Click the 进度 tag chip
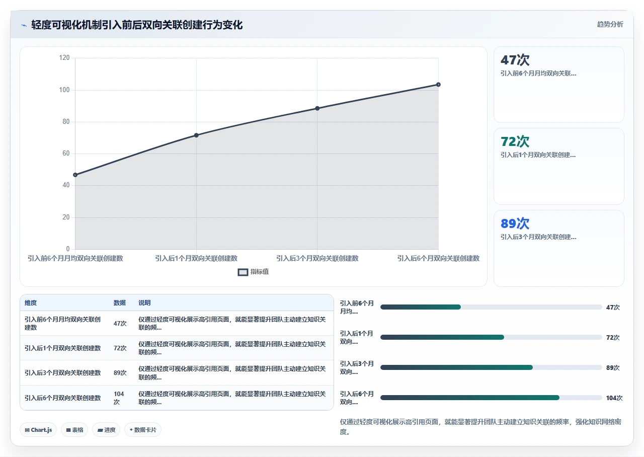 coord(106,430)
